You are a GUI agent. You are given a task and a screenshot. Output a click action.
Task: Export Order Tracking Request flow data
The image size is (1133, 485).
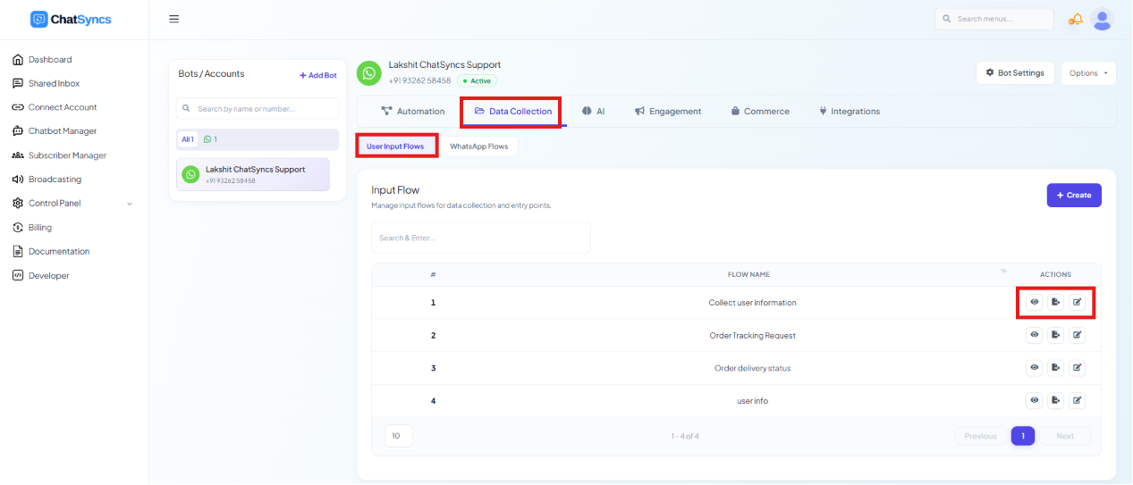pyautogui.click(x=1056, y=335)
